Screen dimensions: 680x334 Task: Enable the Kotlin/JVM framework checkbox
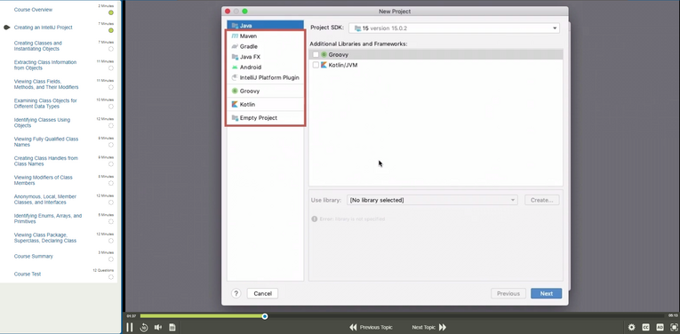[316, 65]
